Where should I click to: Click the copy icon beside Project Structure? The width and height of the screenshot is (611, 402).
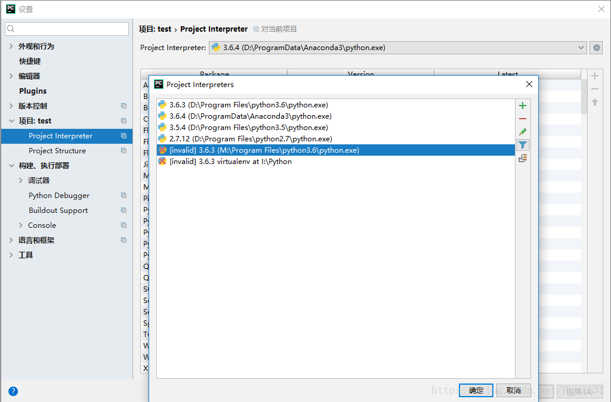(124, 151)
